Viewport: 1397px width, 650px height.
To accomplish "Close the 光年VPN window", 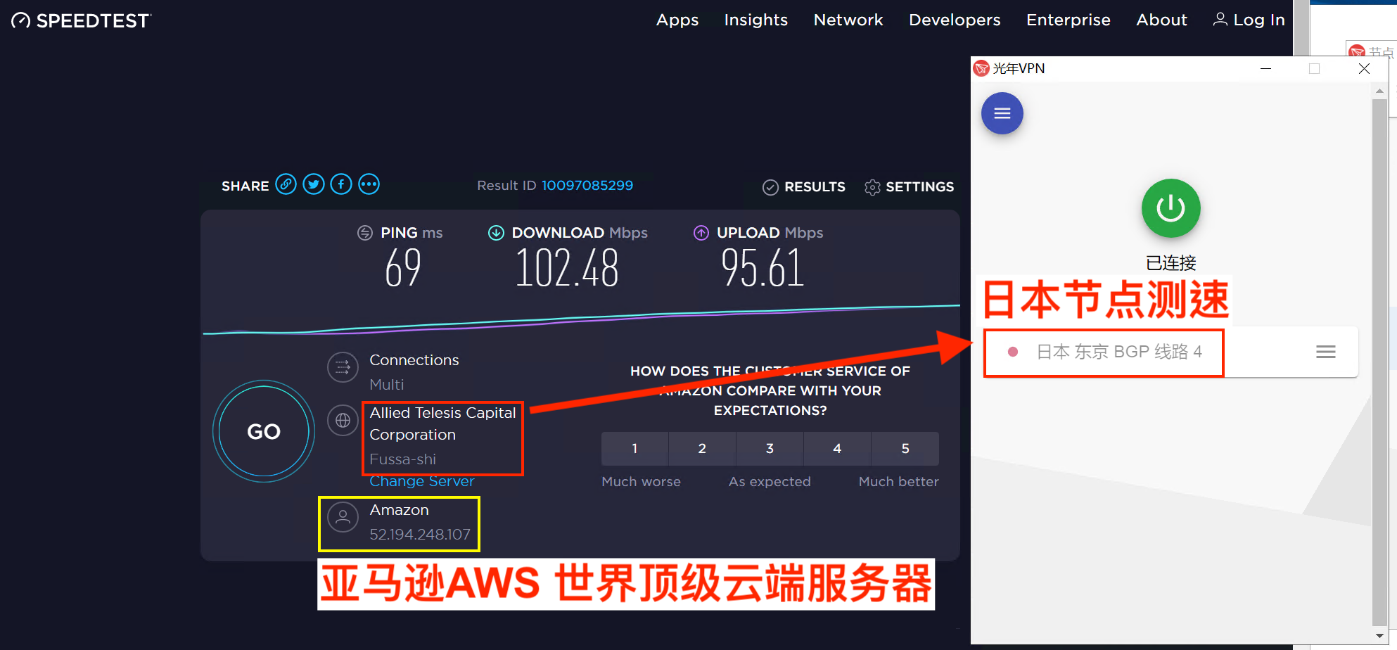I will pos(1364,68).
